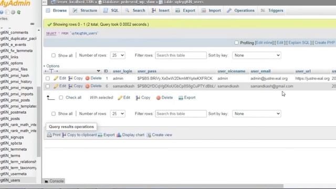The height and width of the screenshot is (189, 336).
Task: Click the Explain SQL link
Action: tap(299, 43)
